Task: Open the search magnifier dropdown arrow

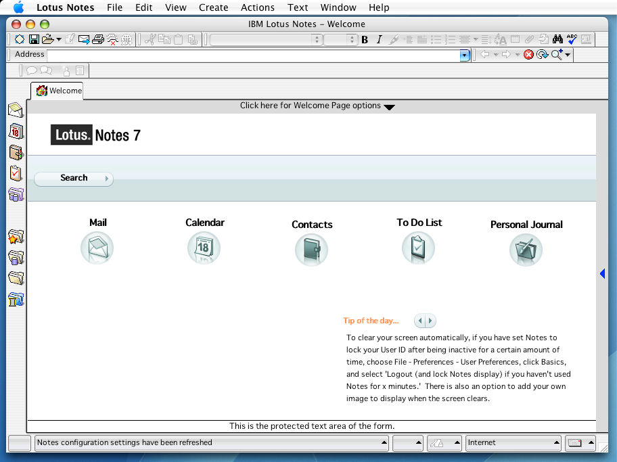Action: pos(568,55)
